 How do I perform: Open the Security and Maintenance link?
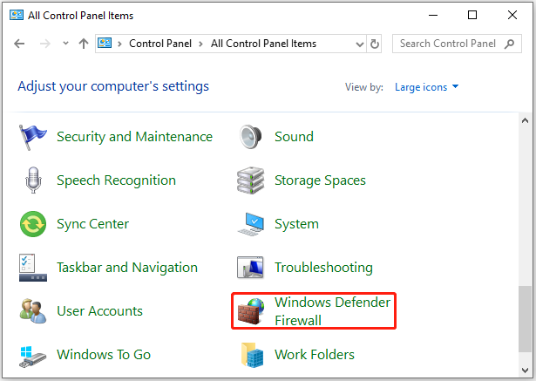(x=135, y=137)
